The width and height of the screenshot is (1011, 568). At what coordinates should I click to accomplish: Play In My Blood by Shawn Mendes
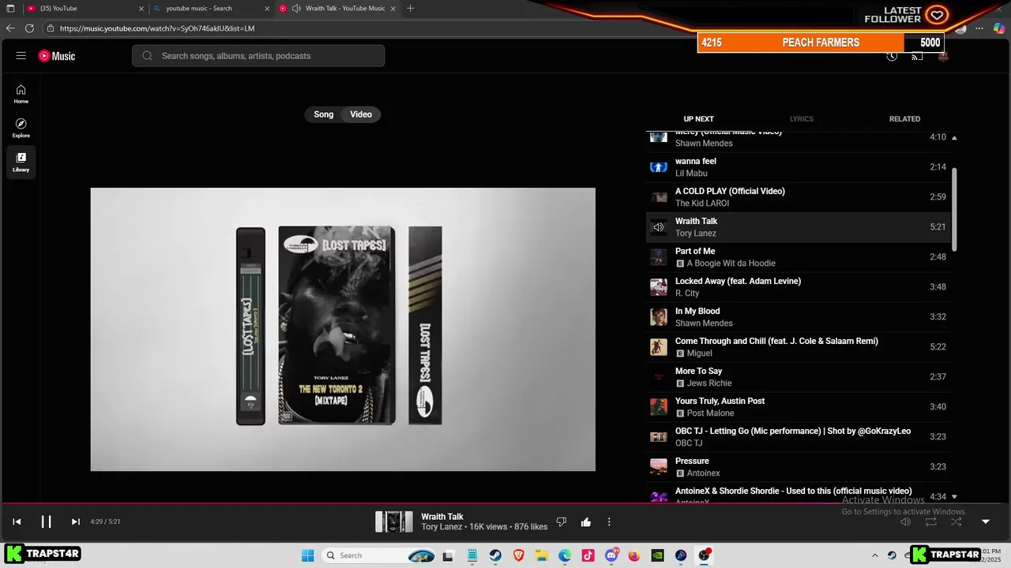click(798, 317)
